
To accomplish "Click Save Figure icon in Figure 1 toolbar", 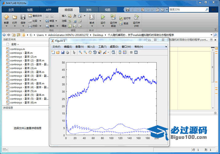I will click(x=62, y=52).
